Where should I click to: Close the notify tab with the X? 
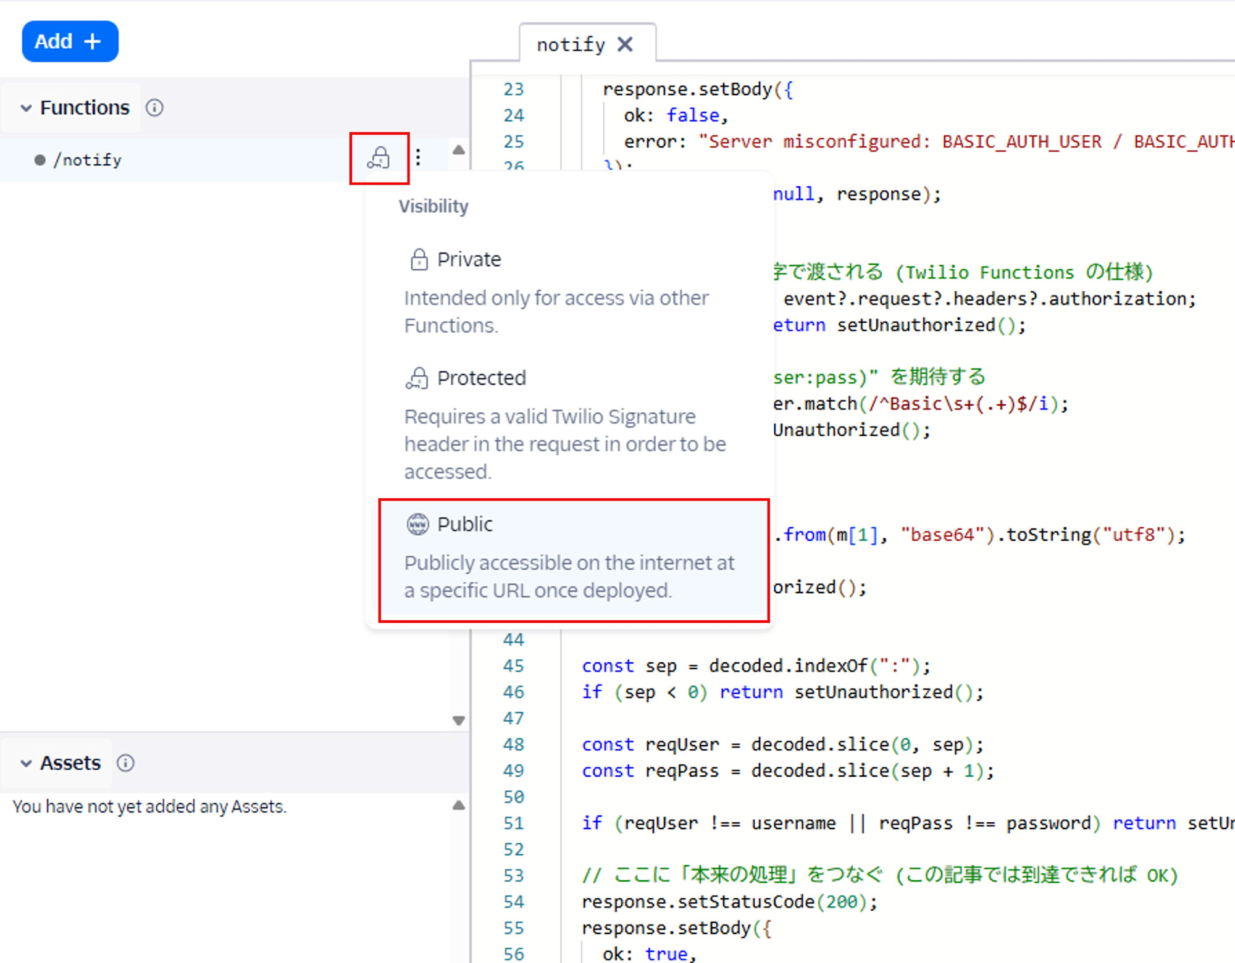point(625,44)
